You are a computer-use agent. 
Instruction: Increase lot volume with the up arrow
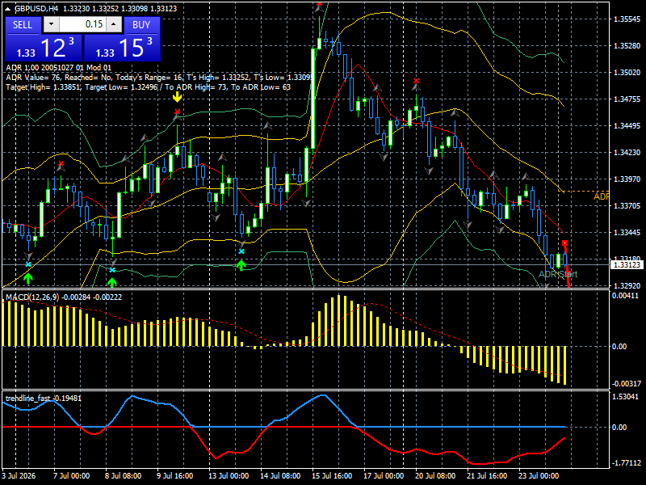pyautogui.click(x=114, y=24)
